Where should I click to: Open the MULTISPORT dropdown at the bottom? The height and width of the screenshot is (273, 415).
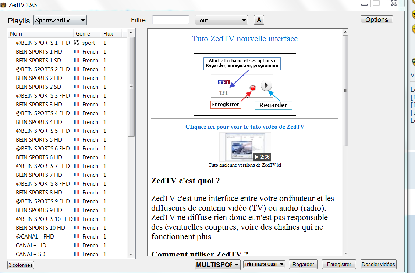pos(217,265)
